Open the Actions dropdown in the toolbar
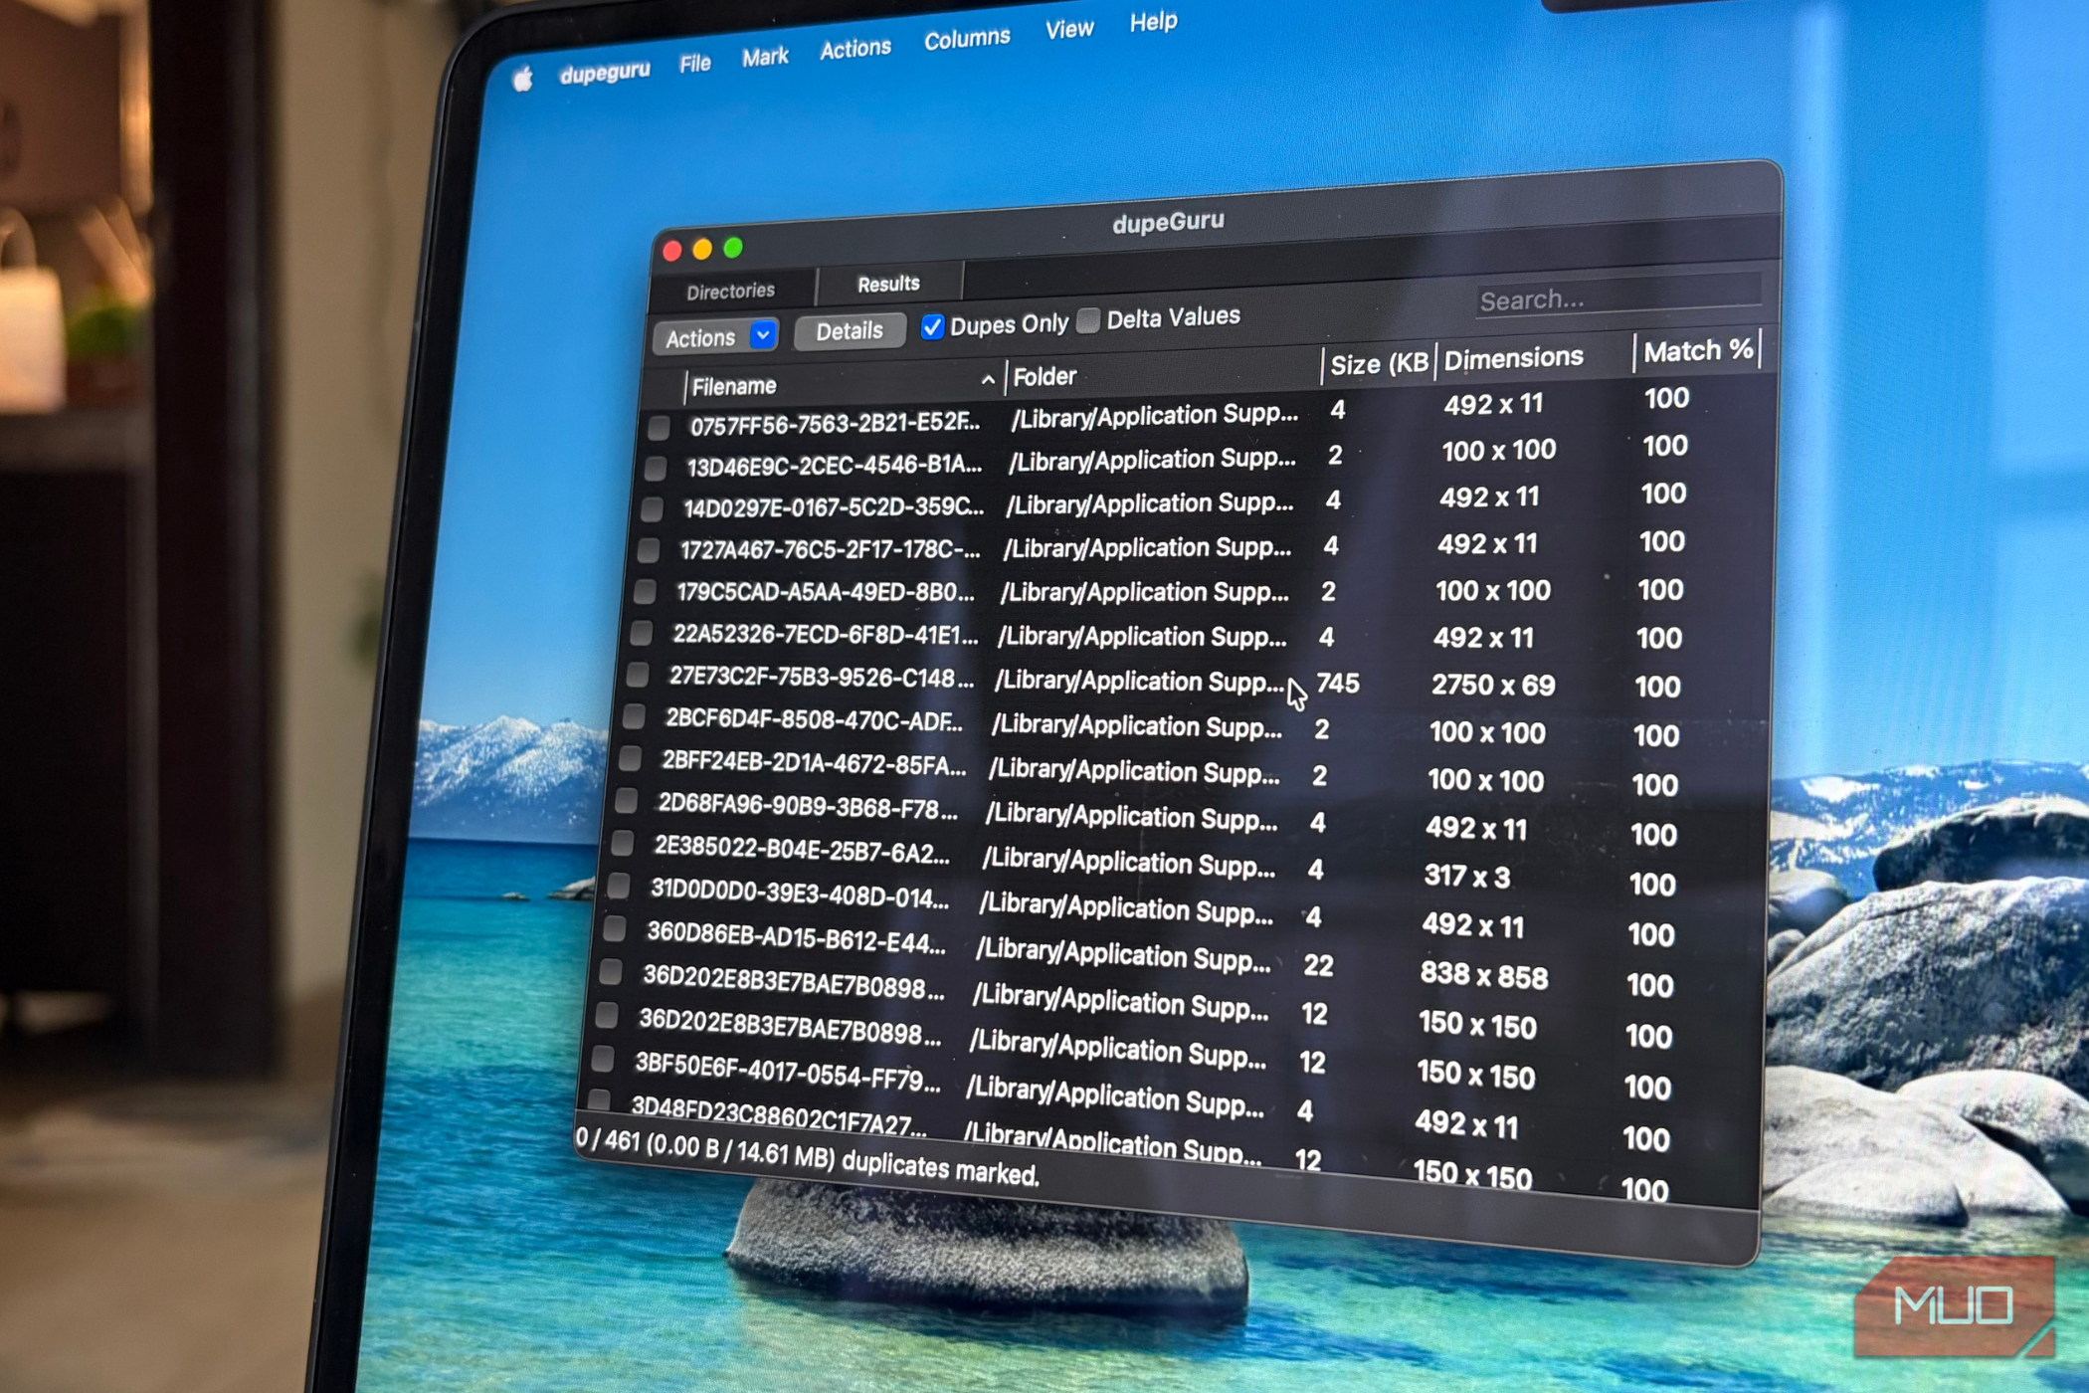 (x=715, y=337)
